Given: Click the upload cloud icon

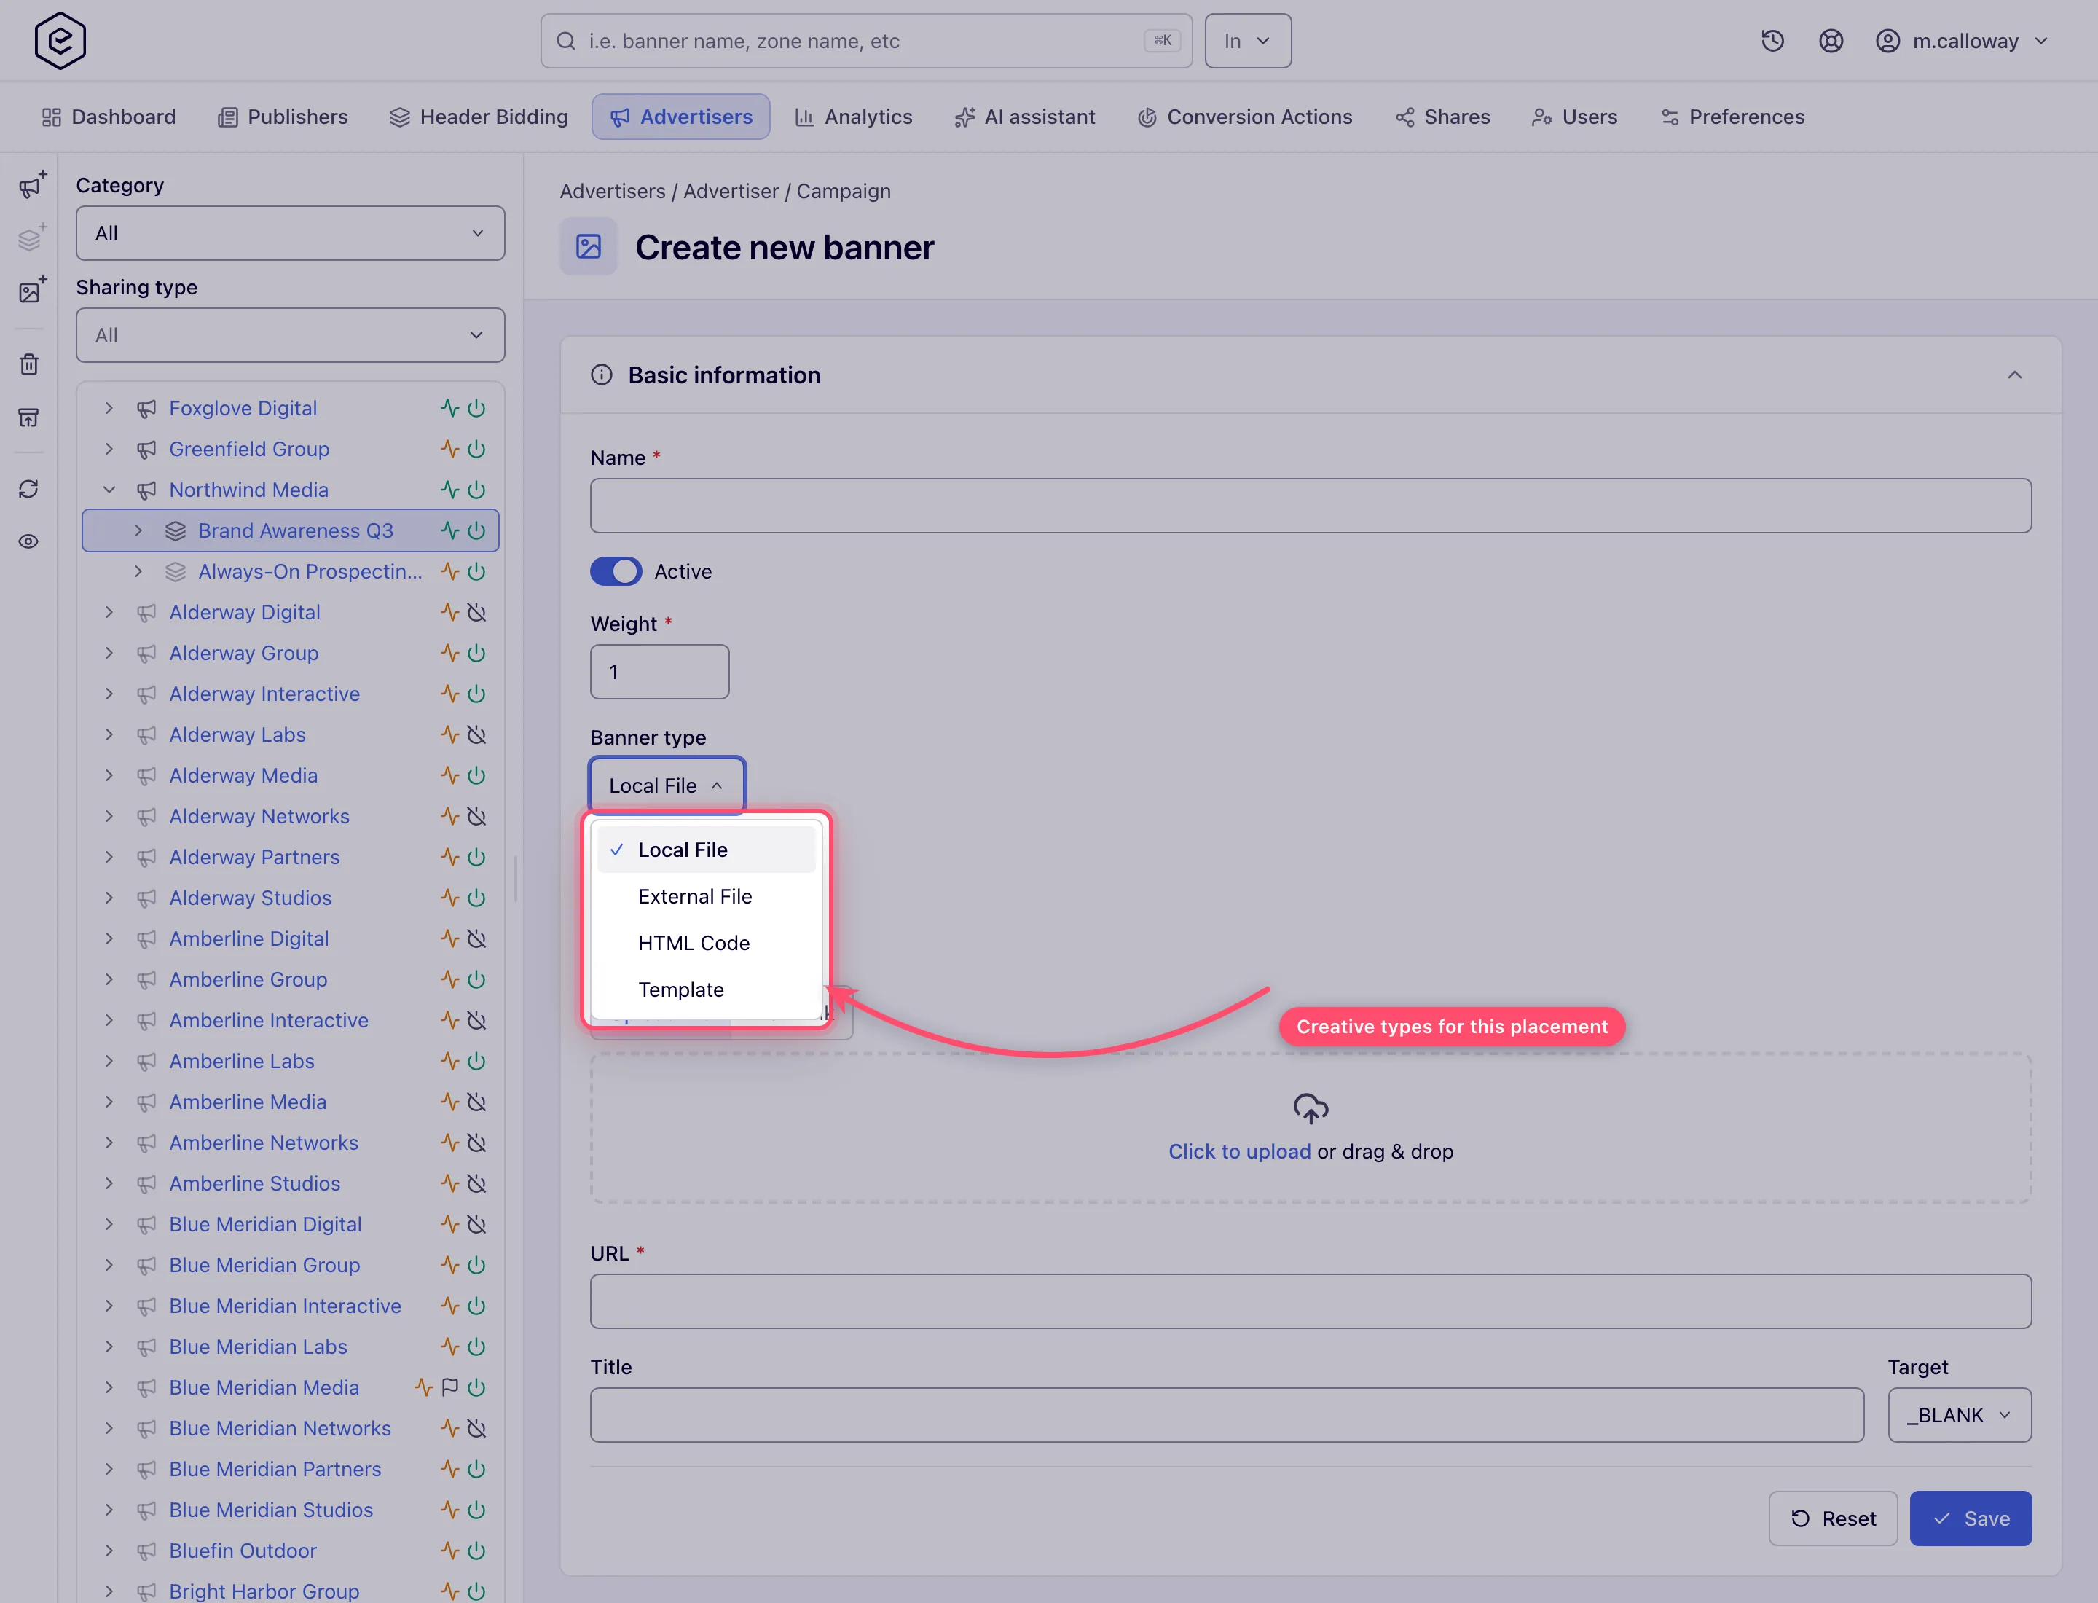Looking at the screenshot, I should tap(1311, 1109).
